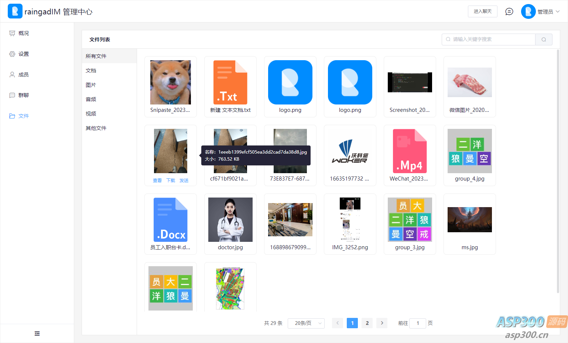Open the 16635197732 Woker logo thumbnail
Image resolution: width=568 pixels, height=343 pixels.
(x=350, y=151)
